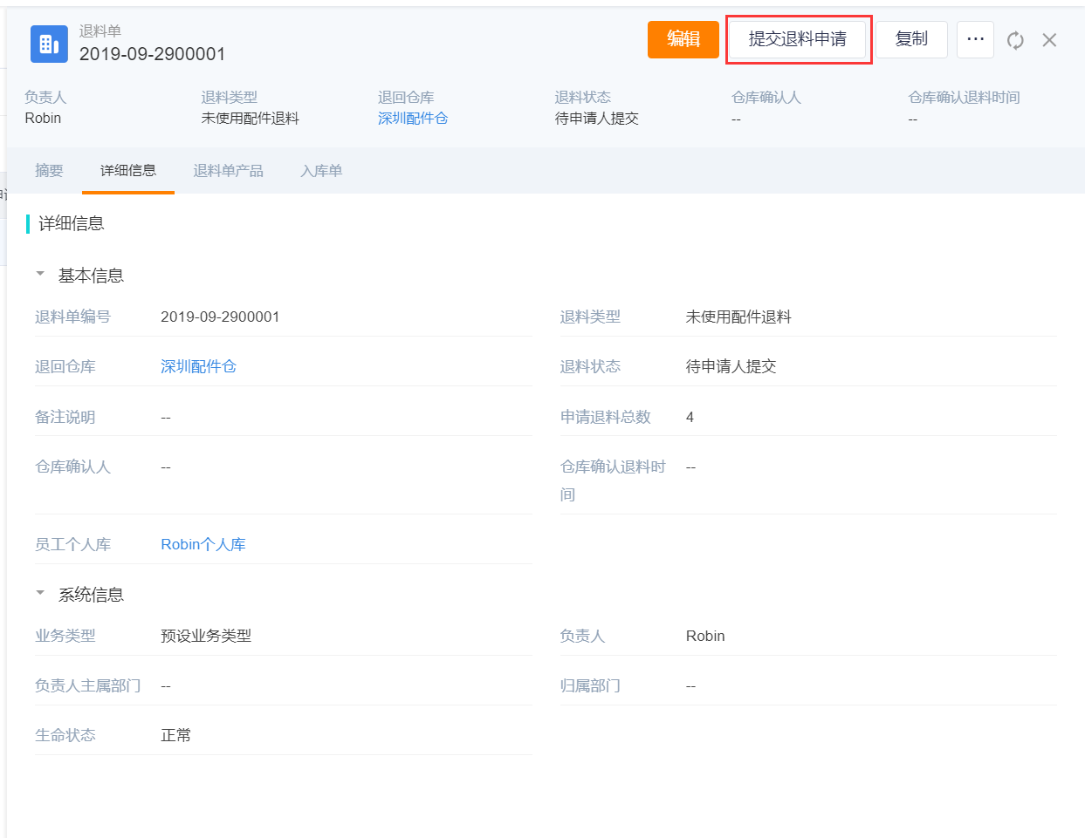This screenshot has height=838, width=1085.
Task: Open the 退料单产品 tab
Action: (228, 171)
